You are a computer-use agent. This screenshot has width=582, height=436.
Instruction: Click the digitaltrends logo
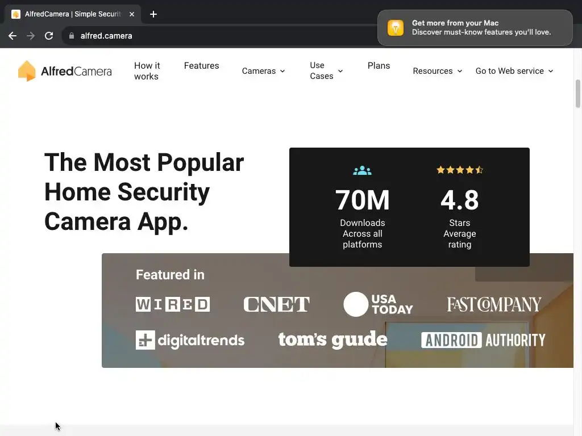point(190,340)
